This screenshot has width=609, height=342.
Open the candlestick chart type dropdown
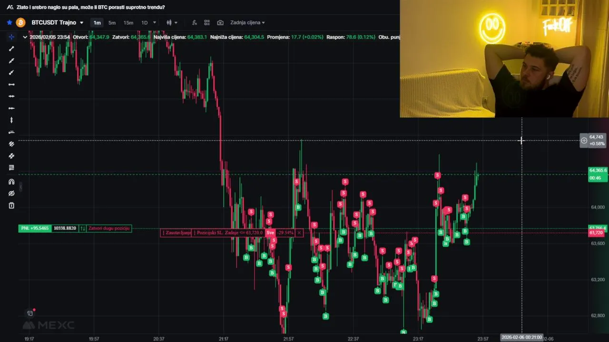(x=172, y=22)
